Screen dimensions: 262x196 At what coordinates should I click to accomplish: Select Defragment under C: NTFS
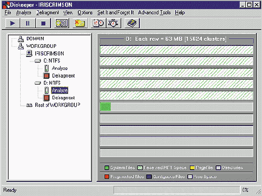[64, 76]
